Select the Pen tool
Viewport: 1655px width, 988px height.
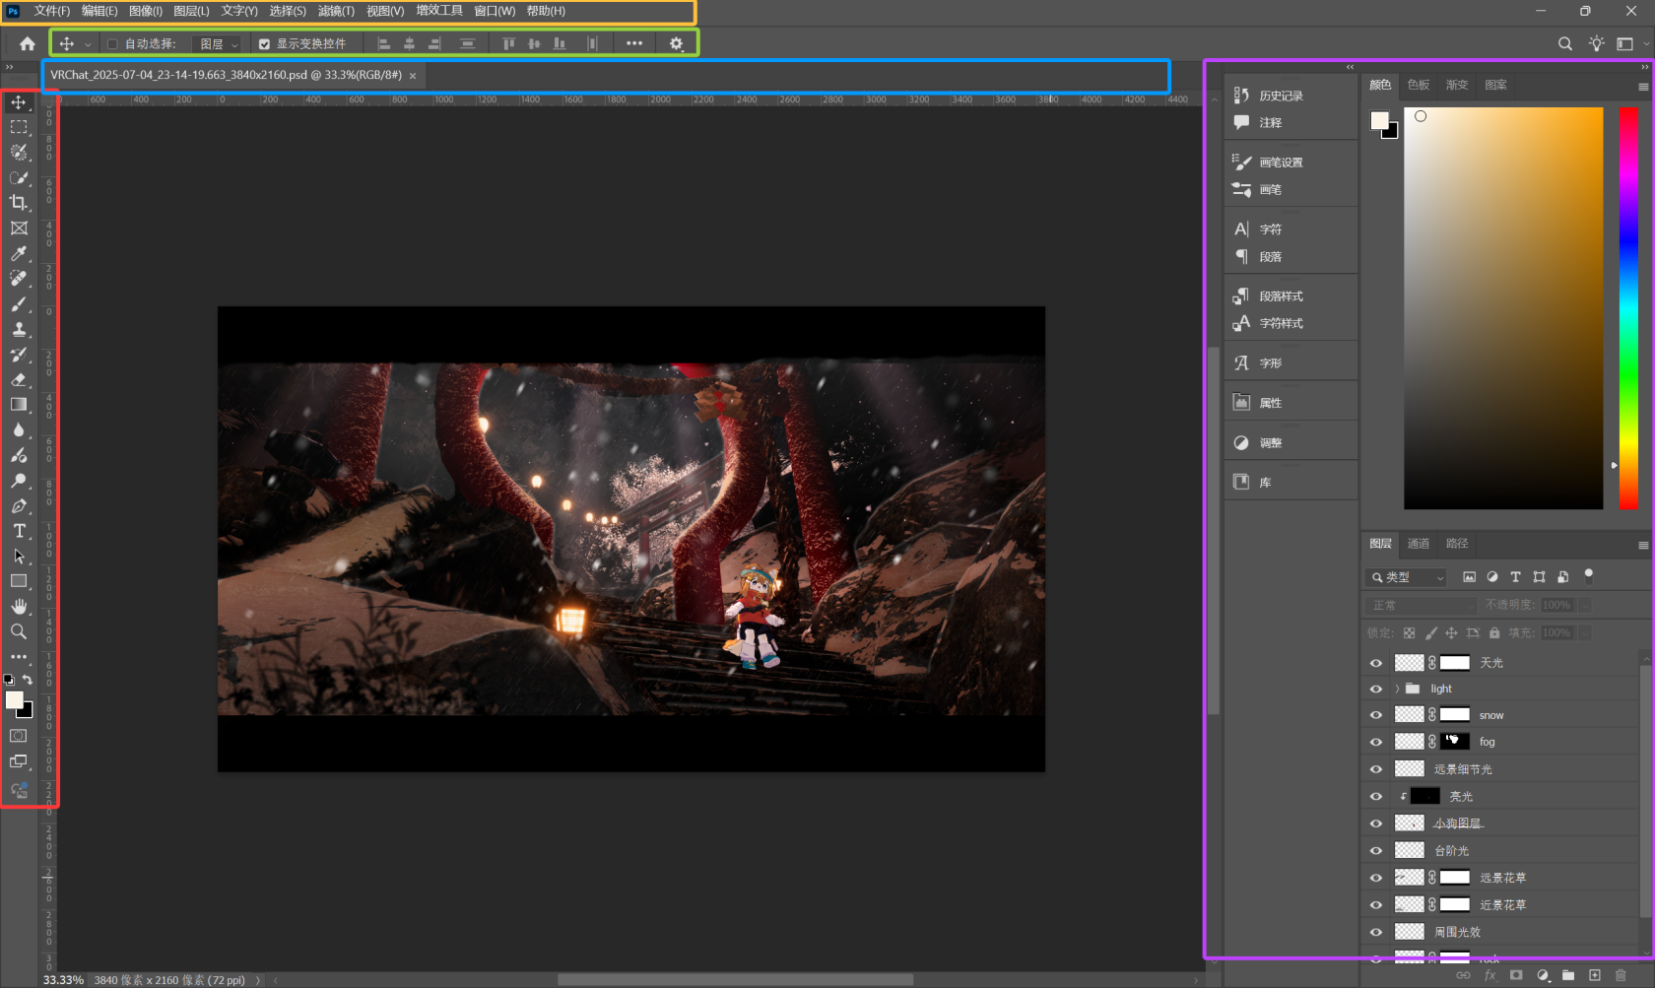click(19, 505)
